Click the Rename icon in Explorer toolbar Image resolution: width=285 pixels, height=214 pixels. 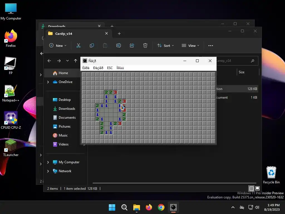click(119, 45)
